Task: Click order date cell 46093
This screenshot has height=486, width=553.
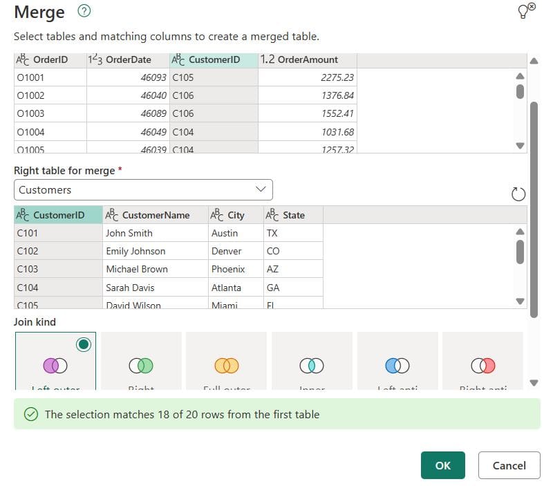Action: point(128,77)
